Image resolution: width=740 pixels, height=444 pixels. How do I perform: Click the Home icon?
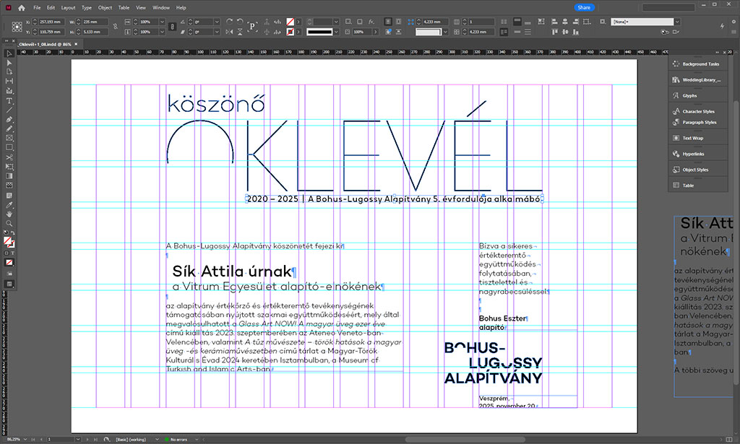pos(21,7)
